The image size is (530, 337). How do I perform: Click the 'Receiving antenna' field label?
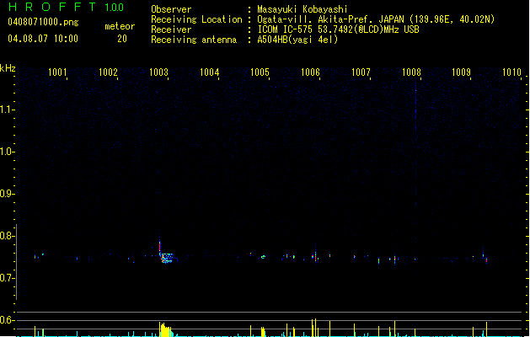coord(194,40)
